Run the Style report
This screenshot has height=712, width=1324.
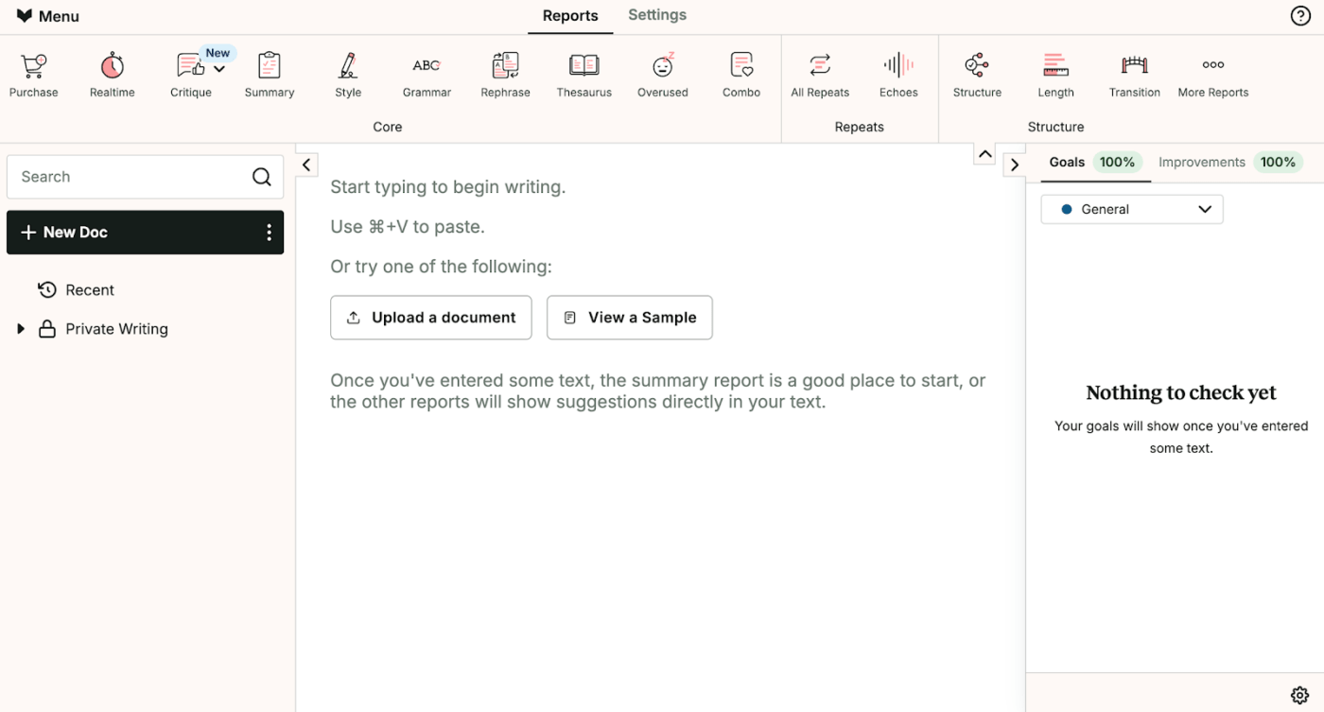point(348,76)
